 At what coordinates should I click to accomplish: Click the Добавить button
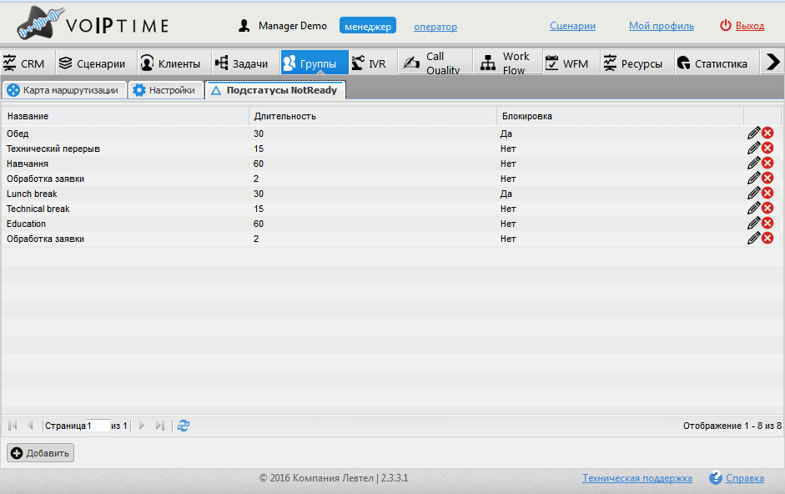click(41, 453)
